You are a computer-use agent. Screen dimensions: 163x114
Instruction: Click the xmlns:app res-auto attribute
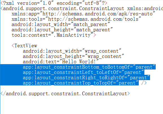(83, 14)
